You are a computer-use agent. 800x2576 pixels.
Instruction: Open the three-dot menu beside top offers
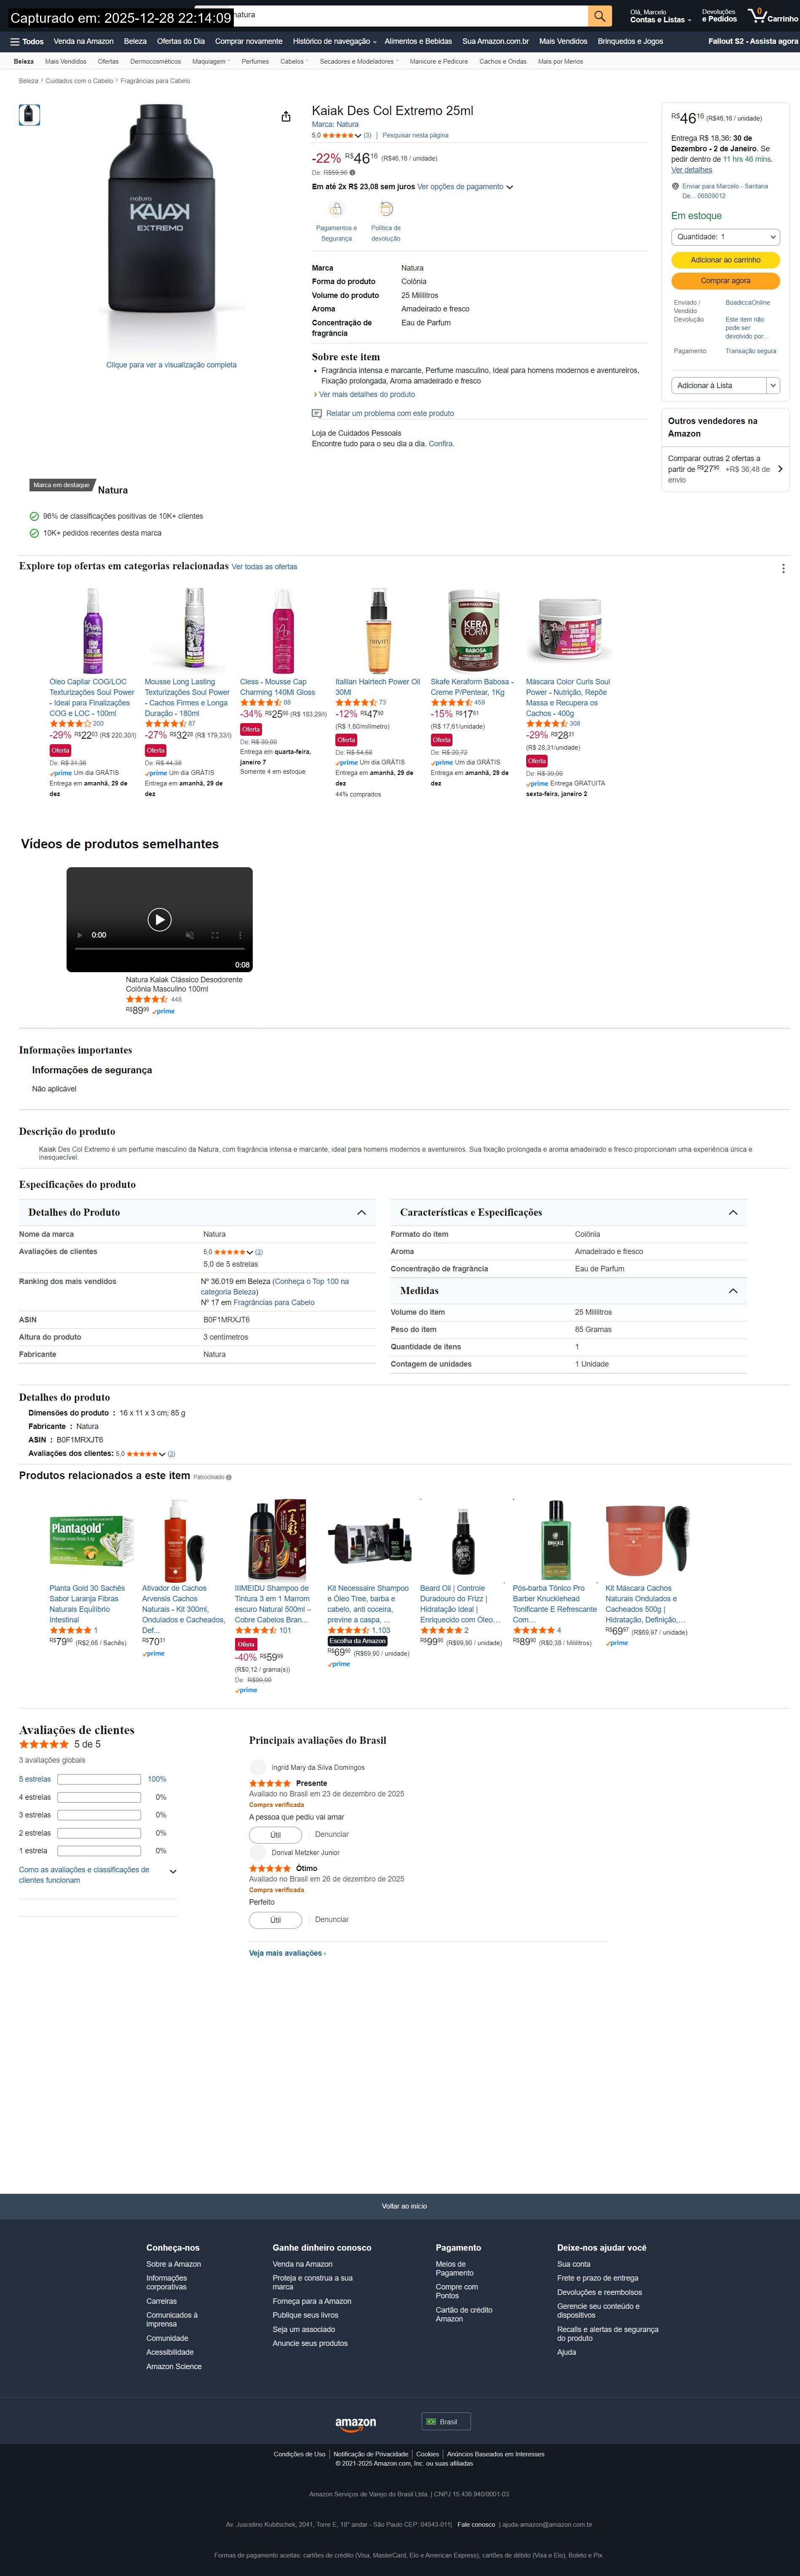783,568
